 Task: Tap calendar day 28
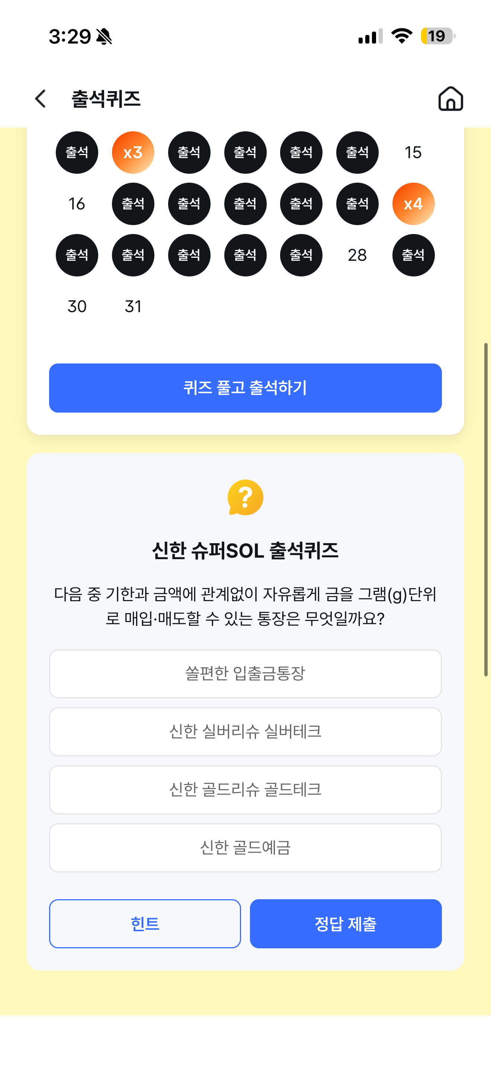(x=357, y=255)
